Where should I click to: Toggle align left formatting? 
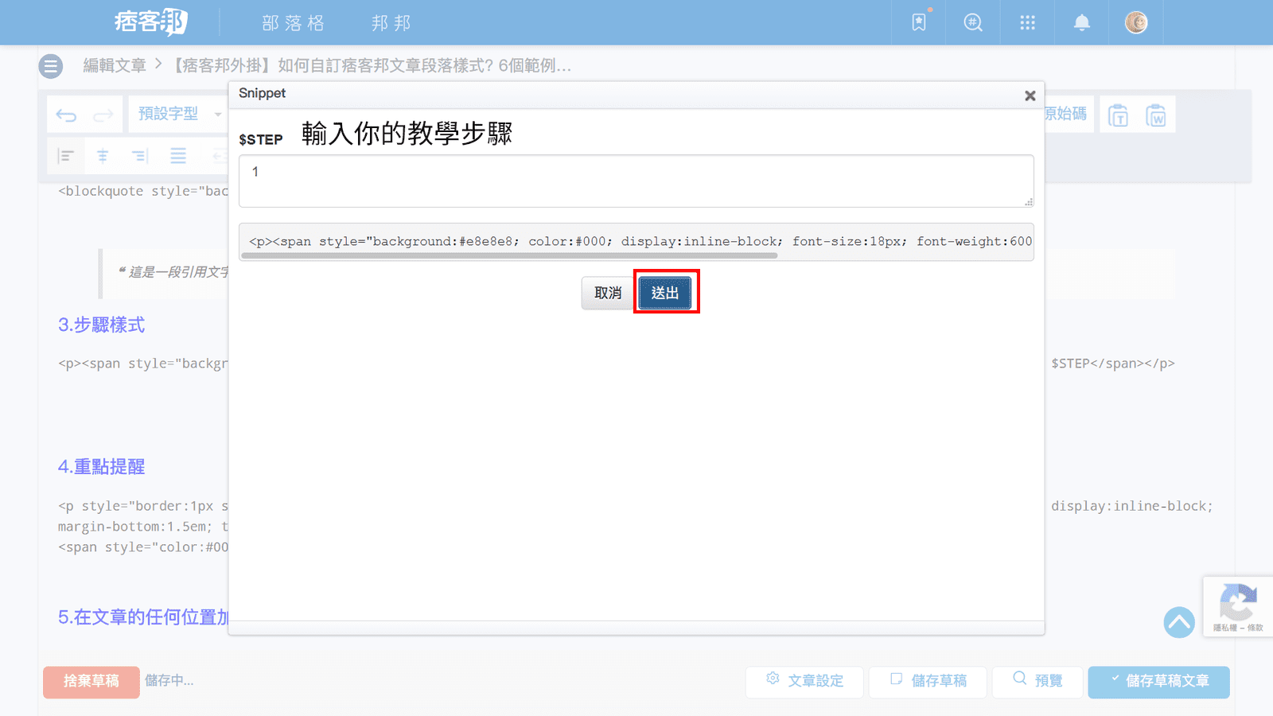(x=66, y=156)
